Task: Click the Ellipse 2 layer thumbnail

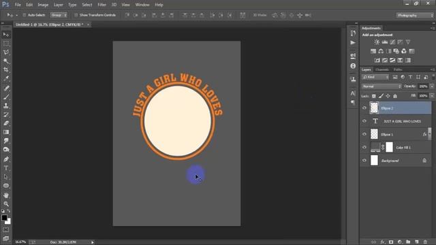Action: [x=374, y=108]
